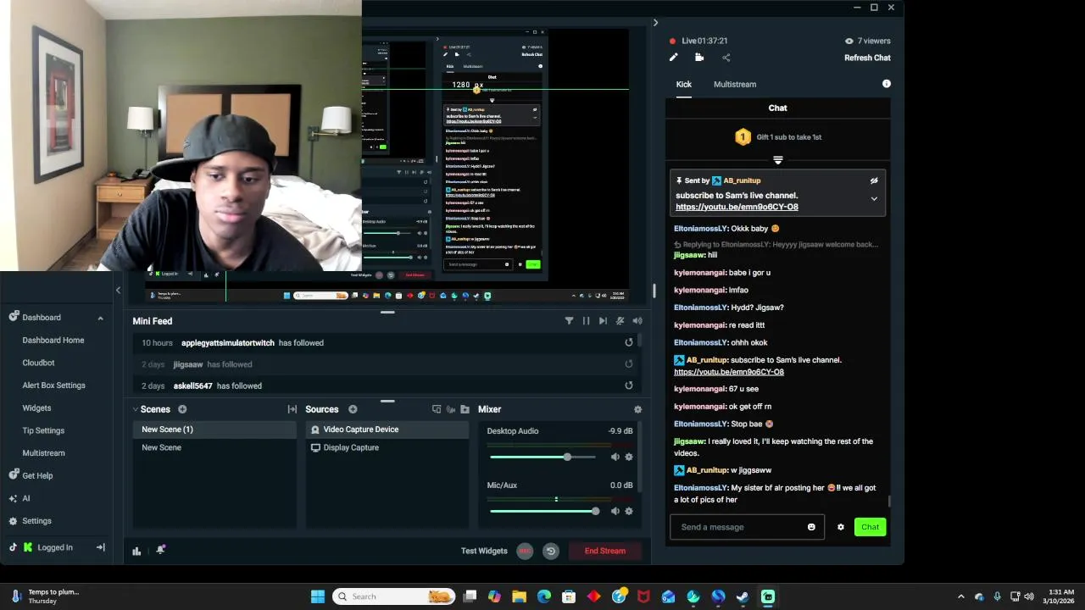Click the taskbar Search box
Screen dimensions: 1085x610
tap(393, 596)
